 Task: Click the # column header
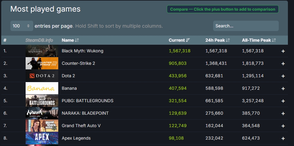tap(5, 40)
